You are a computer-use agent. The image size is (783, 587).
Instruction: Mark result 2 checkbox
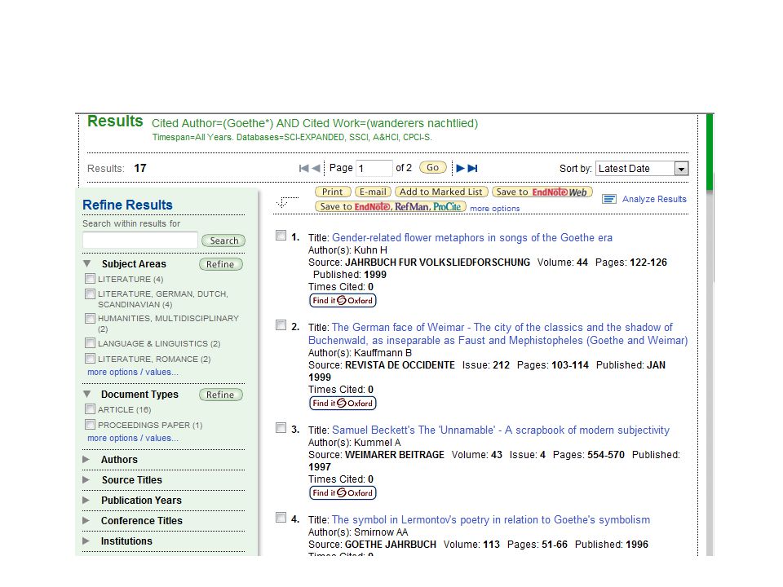[x=281, y=325]
